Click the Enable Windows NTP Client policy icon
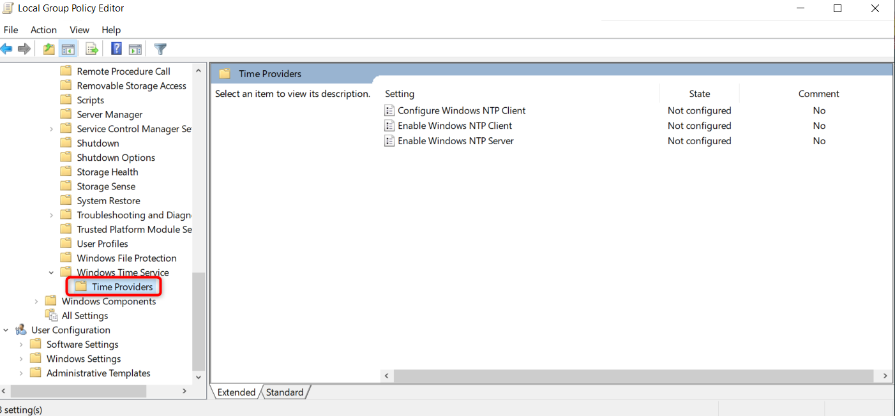 click(x=389, y=126)
